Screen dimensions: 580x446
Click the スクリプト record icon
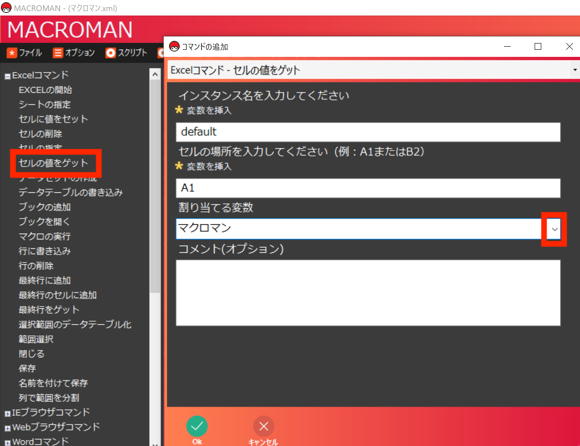pos(110,53)
